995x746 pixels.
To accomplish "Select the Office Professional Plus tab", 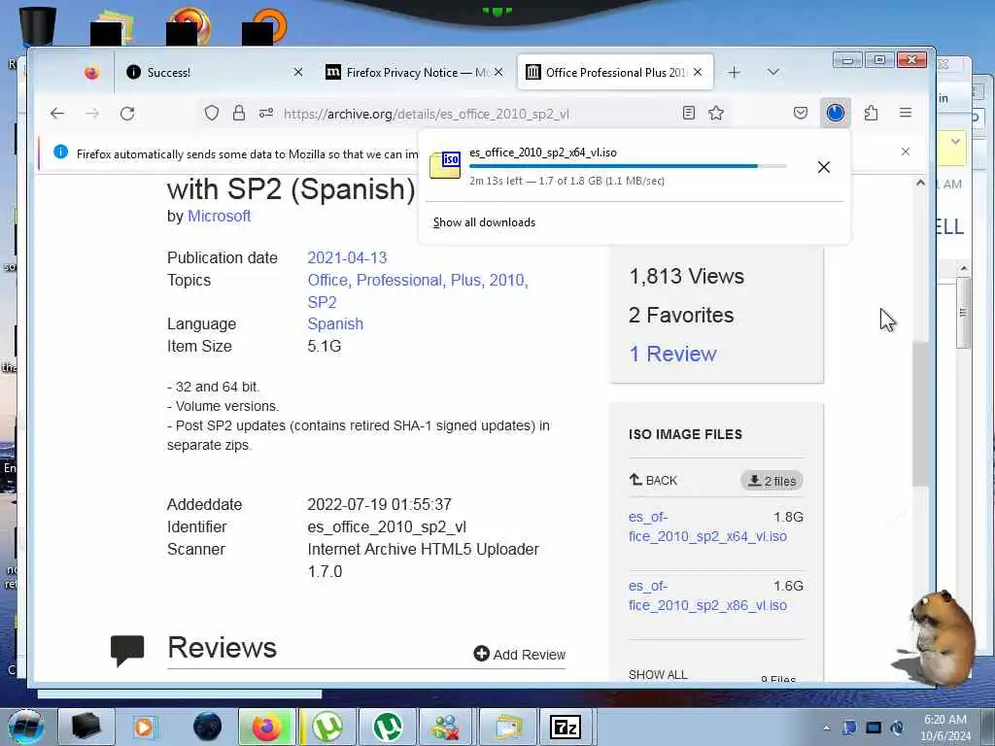I will pos(615,72).
